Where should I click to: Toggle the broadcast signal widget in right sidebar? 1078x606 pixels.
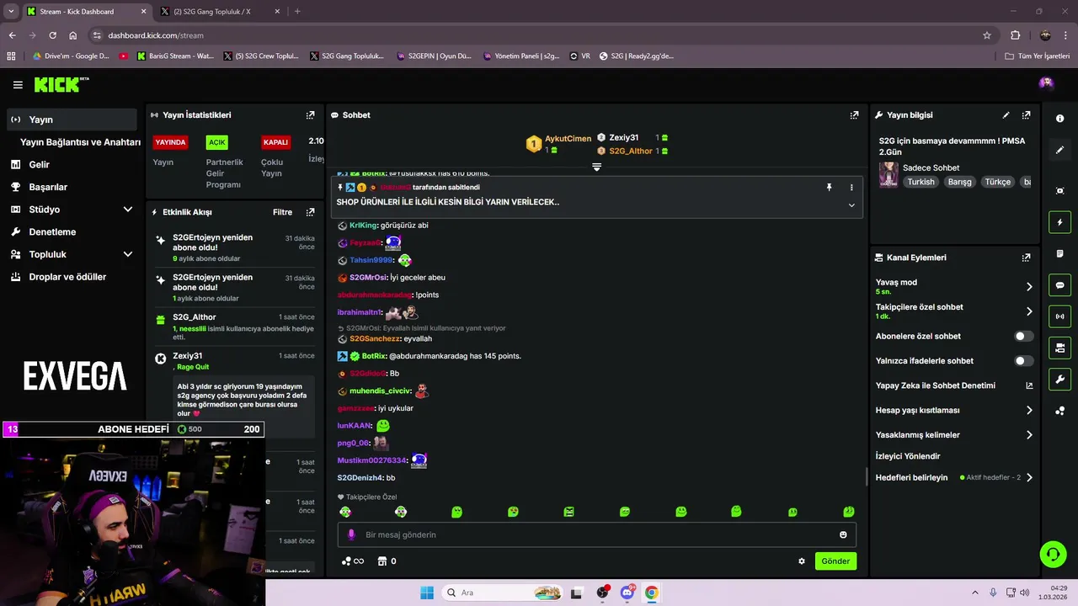point(1059,316)
